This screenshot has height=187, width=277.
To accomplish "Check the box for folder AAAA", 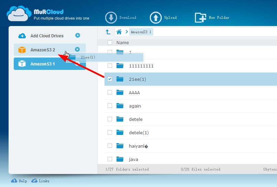I will (x=110, y=92).
